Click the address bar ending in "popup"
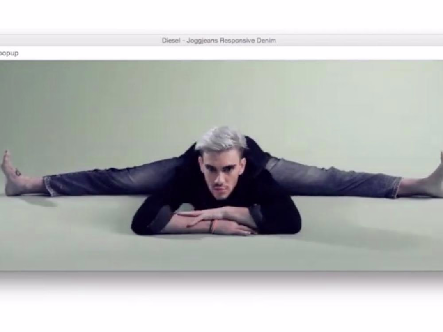The width and height of the screenshot is (443, 332). (x=221, y=53)
